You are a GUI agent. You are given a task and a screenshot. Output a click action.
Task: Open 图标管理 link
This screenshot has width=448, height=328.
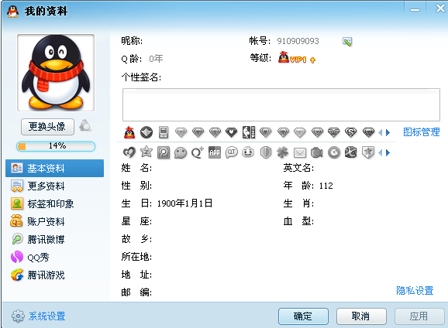pyautogui.click(x=421, y=132)
